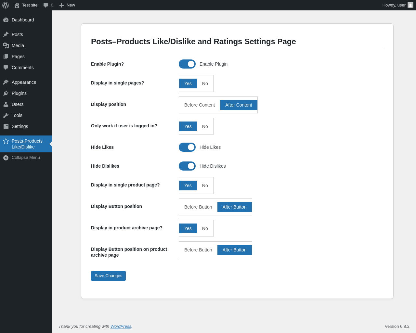Turn off the Hide Likes switch
The width and height of the screenshot is (416, 333).
(x=187, y=147)
